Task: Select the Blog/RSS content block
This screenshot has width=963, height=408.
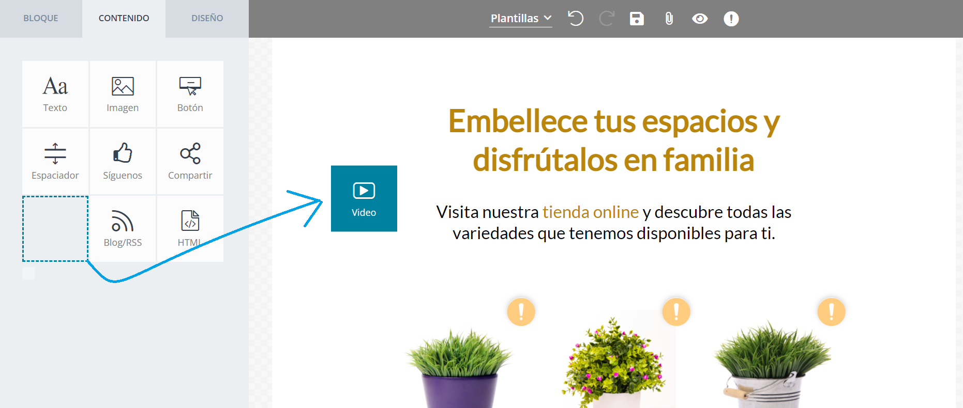Action: [123, 228]
